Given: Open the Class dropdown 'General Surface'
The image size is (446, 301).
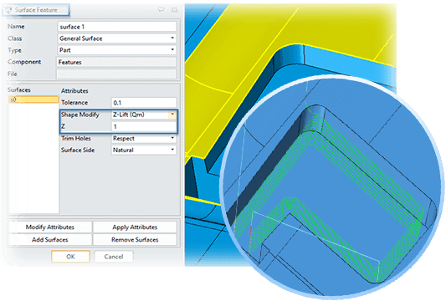Looking at the screenshot, I should [117, 38].
